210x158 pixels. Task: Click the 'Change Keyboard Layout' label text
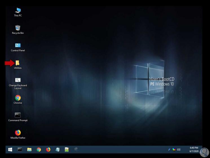coord(18,87)
